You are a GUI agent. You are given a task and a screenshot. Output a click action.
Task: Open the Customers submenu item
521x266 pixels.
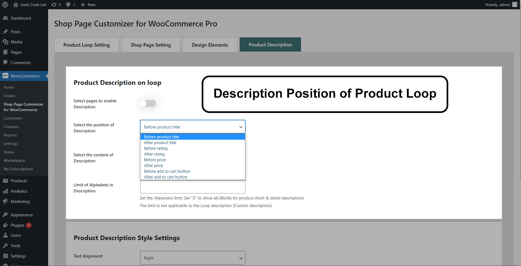click(13, 118)
